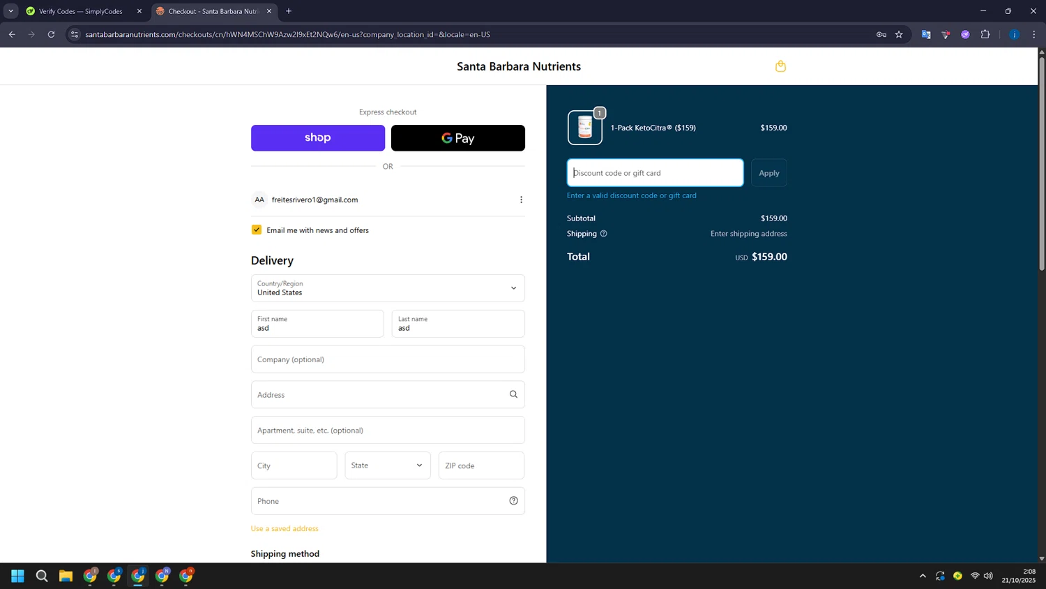This screenshot has width=1046, height=589.
Task: Click the 1-Pack KetoCitra® ($159) product name
Action: click(x=653, y=128)
